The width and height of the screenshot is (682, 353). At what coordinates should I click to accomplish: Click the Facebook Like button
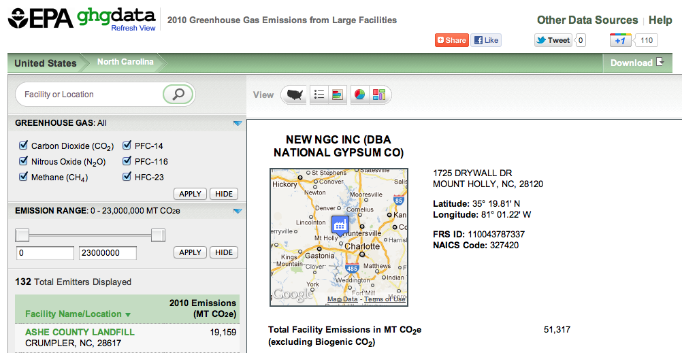click(x=486, y=40)
